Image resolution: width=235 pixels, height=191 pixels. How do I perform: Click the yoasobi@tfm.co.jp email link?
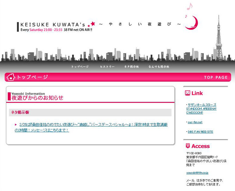pos(197,173)
